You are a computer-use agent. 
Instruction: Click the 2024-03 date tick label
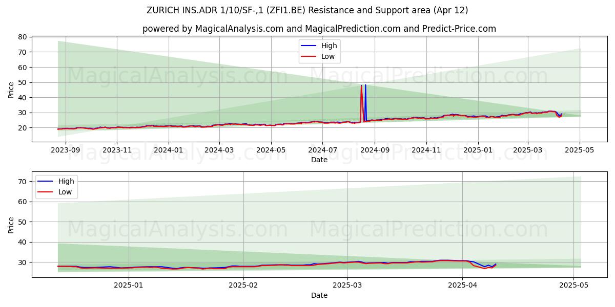219,150
